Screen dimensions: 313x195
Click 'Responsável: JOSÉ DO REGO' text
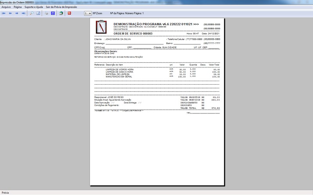pyautogui.click(x=109, y=97)
